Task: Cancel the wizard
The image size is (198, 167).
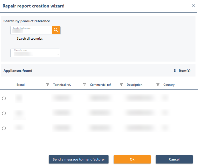Action: pyautogui.click(x=174, y=160)
